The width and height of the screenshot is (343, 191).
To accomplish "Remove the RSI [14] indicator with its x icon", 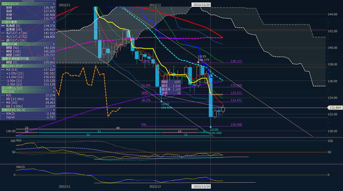I will pos(54,92).
